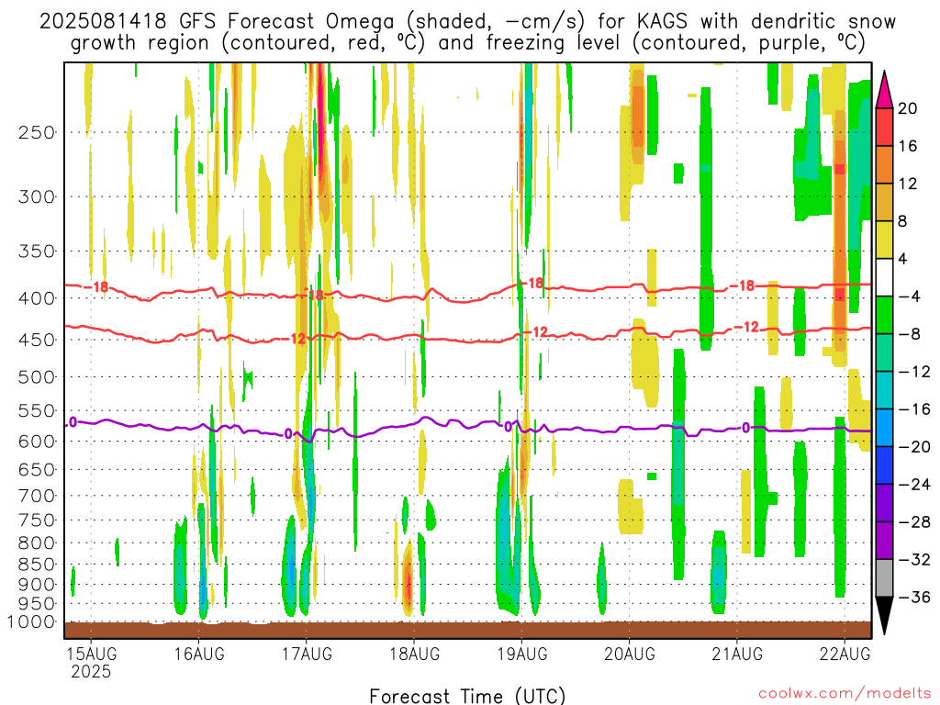The image size is (940, 705).
Task: Click the 17AUG date label
Action: [x=307, y=654]
